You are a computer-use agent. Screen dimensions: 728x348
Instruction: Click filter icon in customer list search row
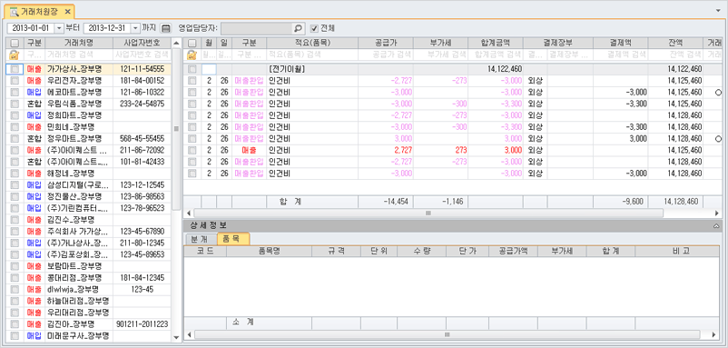[15, 55]
